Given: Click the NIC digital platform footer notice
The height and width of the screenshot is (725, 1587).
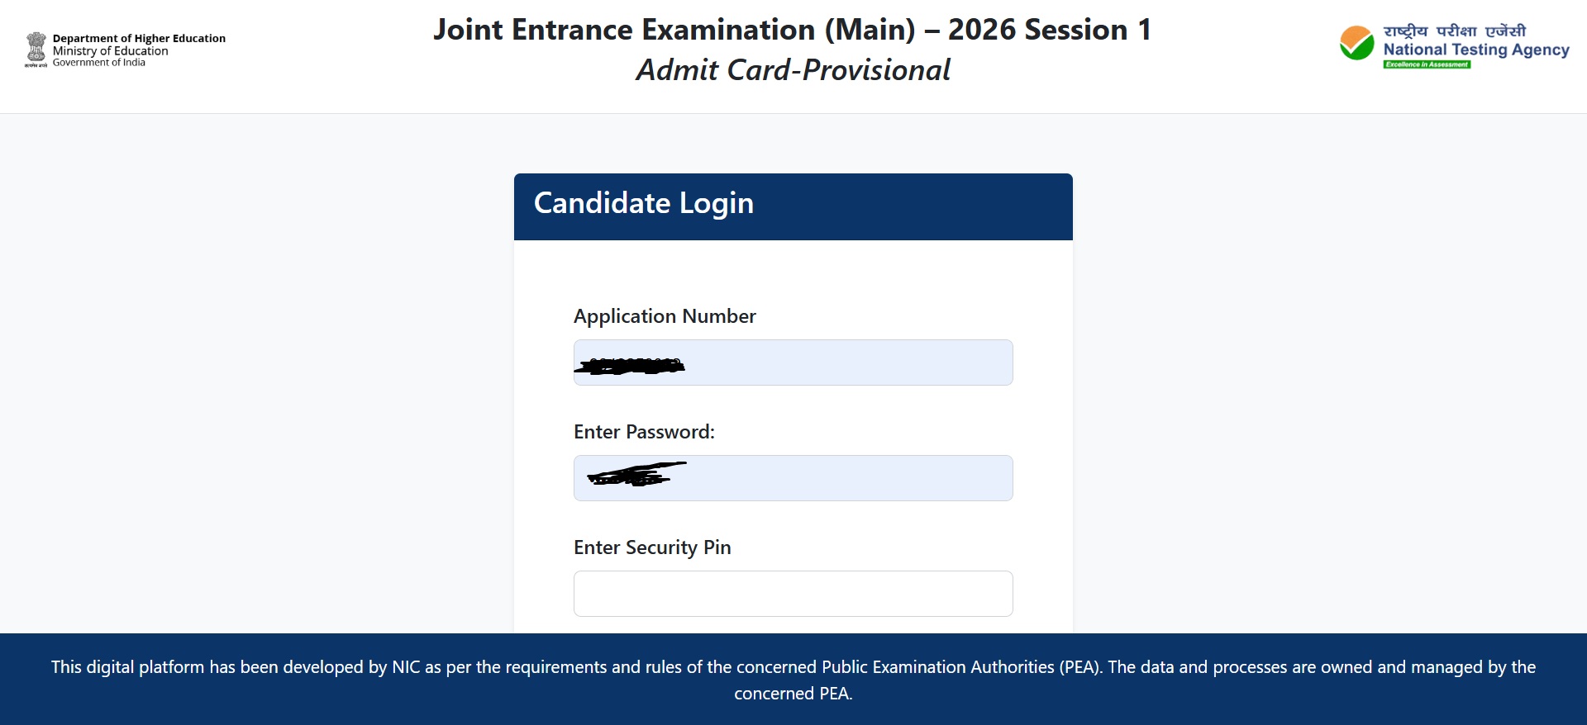Looking at the screenshot, I should pos(793,666).
